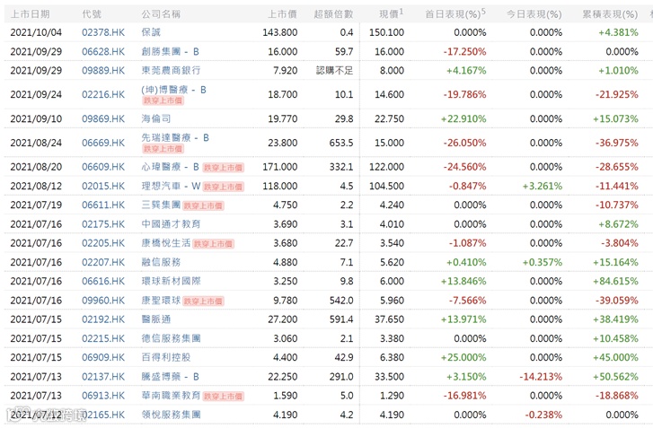Click company name 海倫司
653x428 pixels.
click(156, 119)
